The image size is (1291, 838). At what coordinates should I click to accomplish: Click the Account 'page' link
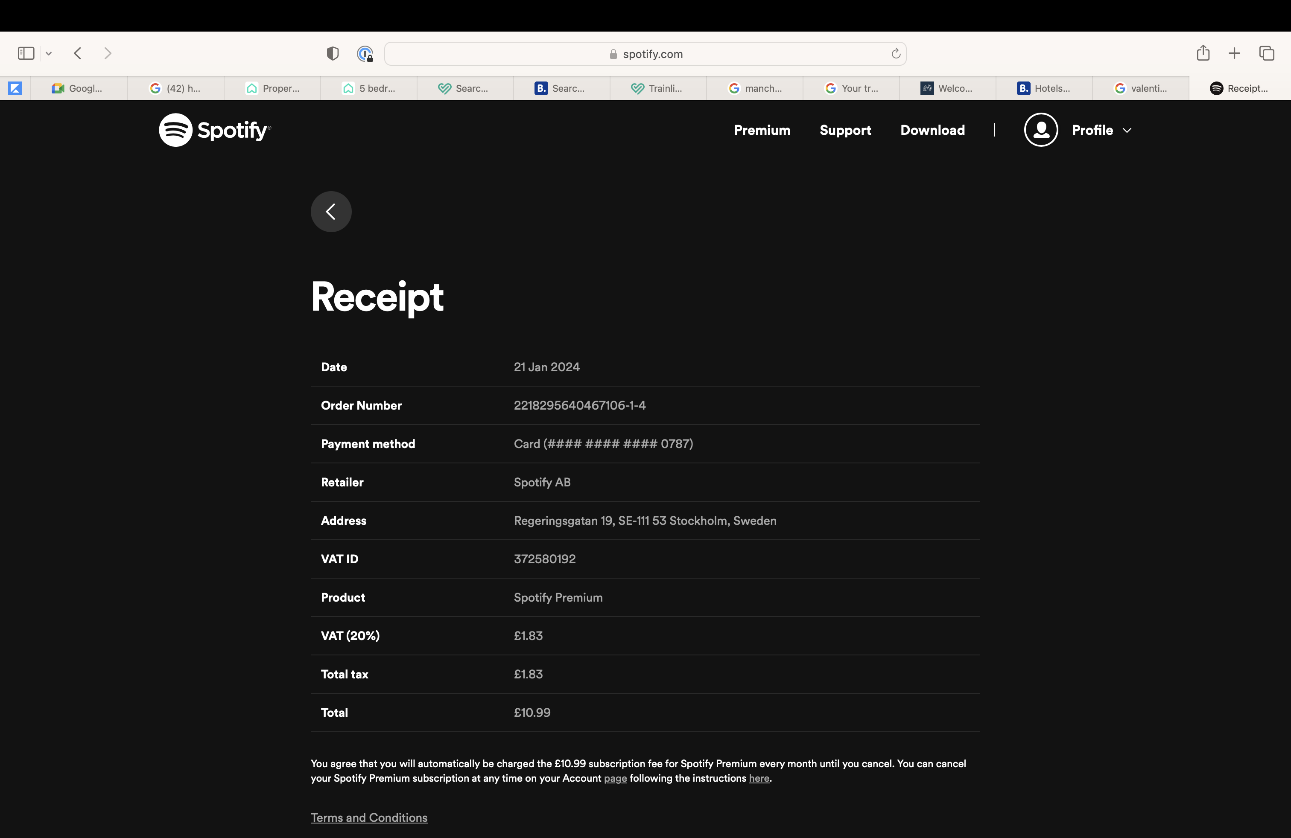coord(615,778)
